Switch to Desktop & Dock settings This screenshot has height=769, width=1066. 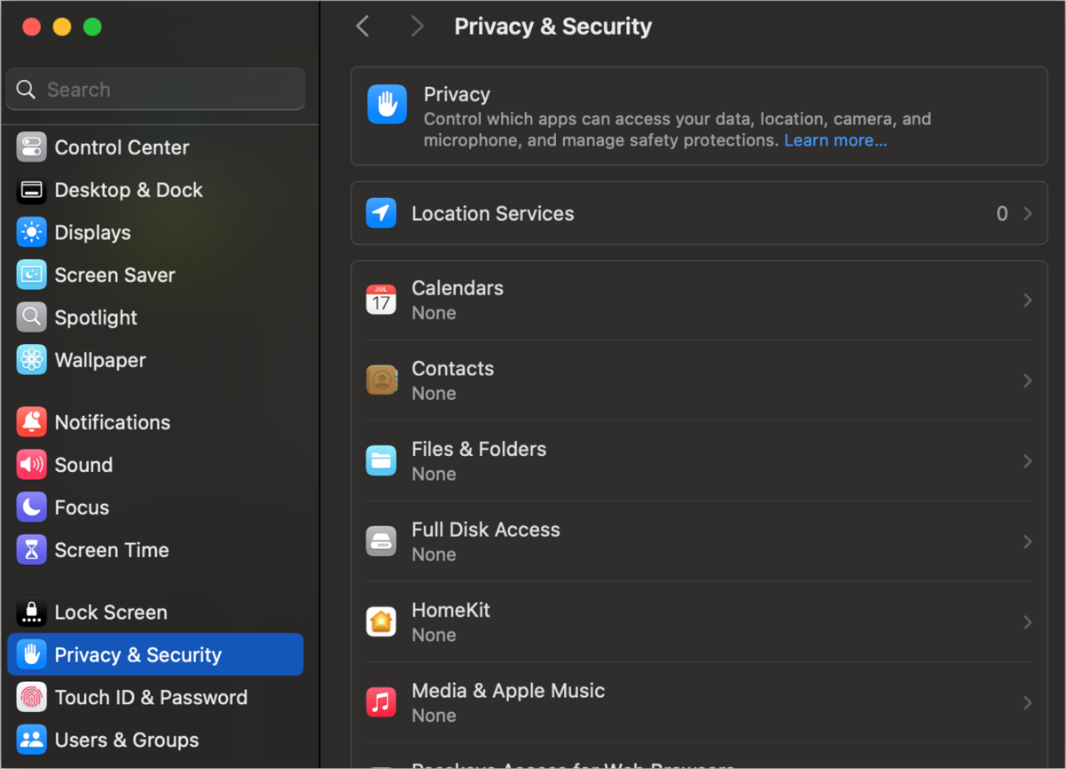pos(128,190)
